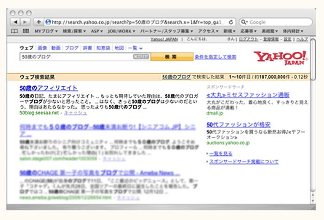Click the ログアウト link
The height and width of the screenshot is (220, 324).
click(x=249, y=39)
